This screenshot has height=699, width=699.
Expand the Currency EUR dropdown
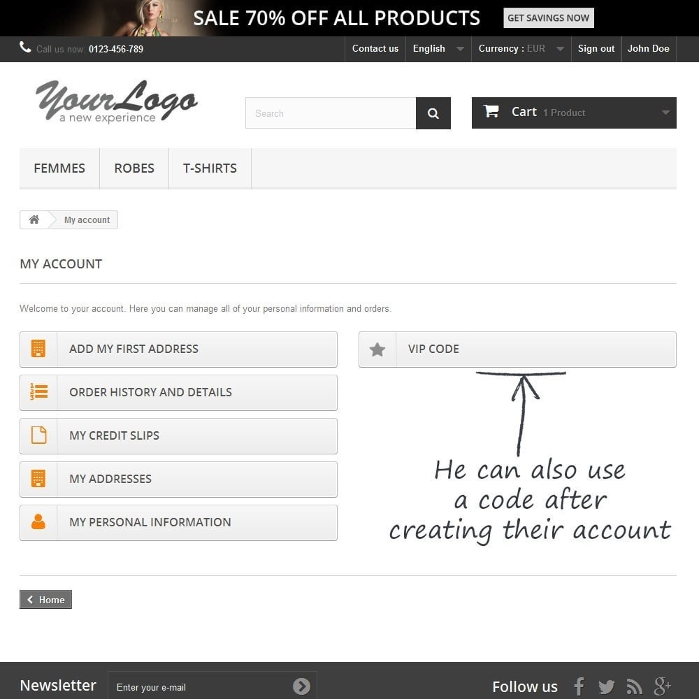tap(521, 49)
